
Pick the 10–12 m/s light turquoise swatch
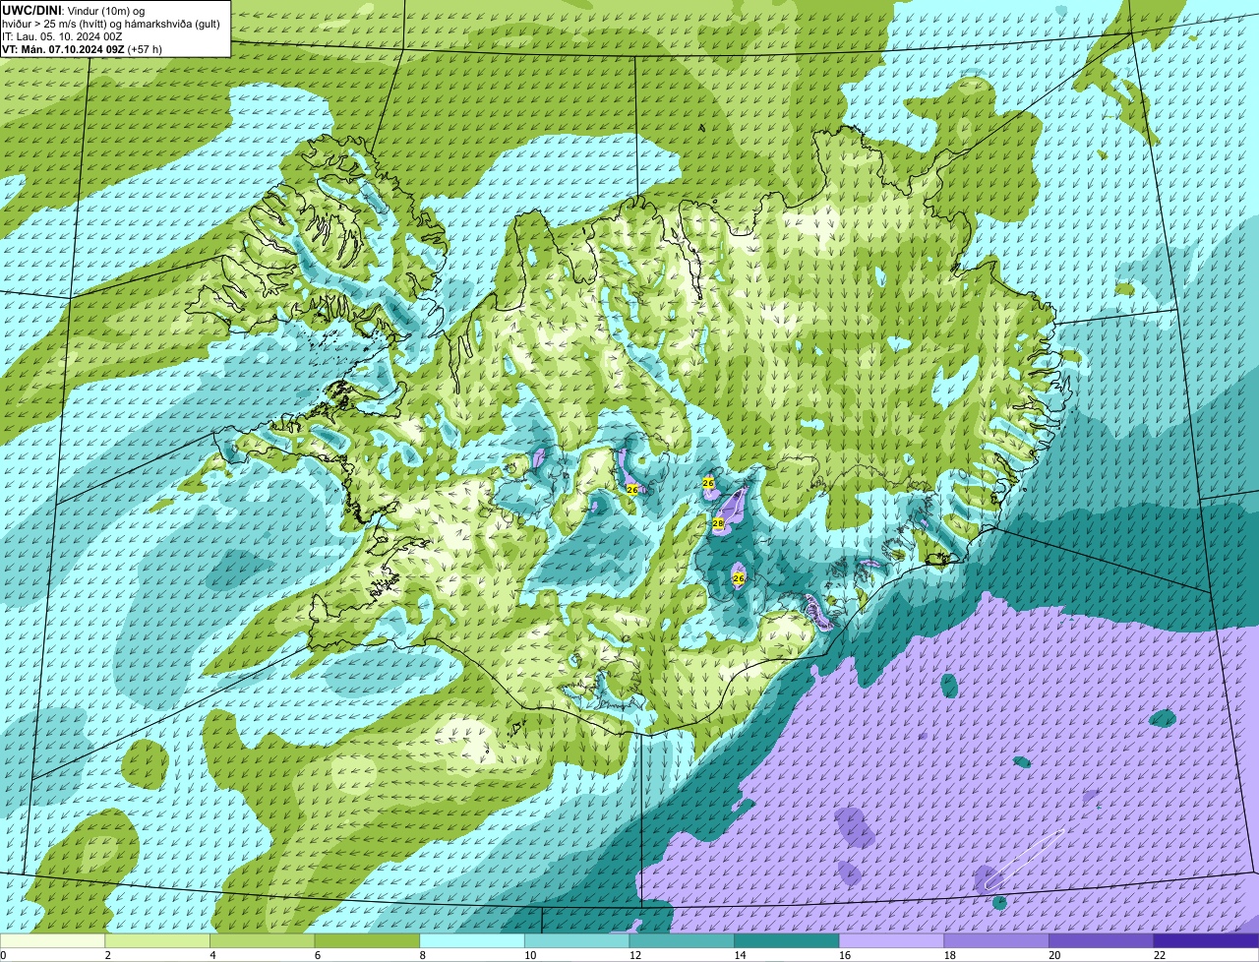577,940
